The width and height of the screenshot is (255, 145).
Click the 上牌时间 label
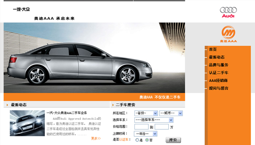120,134
